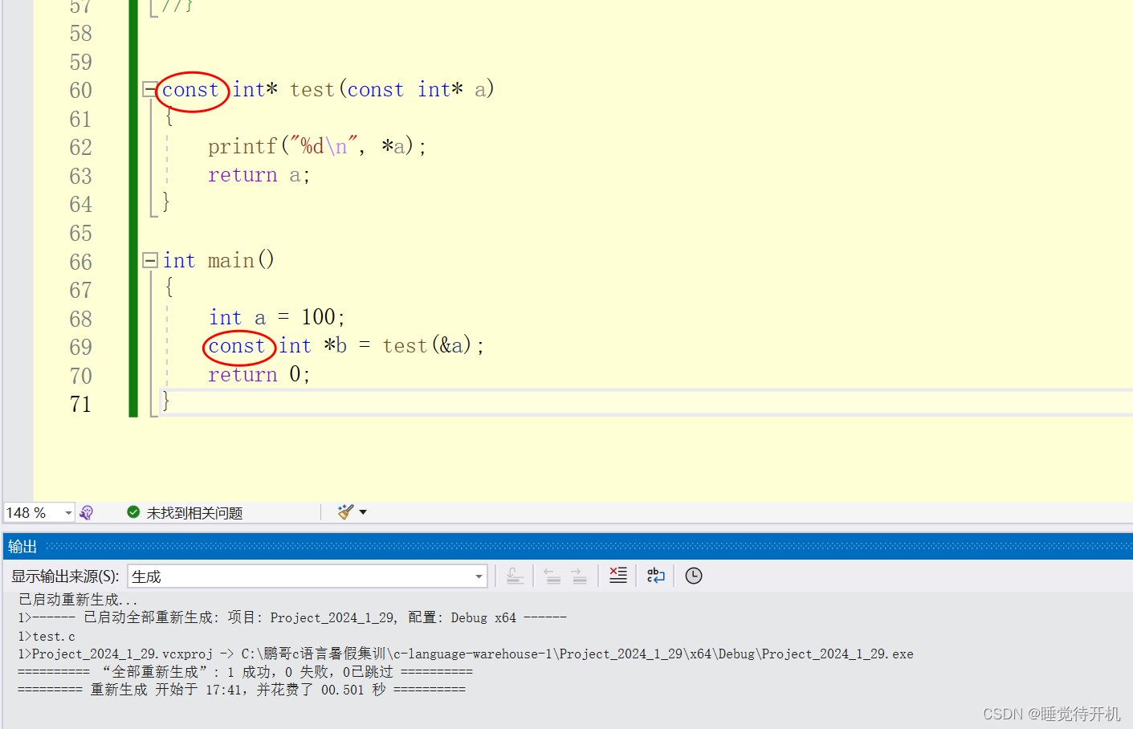
Task: Click the green no-issues-found check icon
Action: 133,512
